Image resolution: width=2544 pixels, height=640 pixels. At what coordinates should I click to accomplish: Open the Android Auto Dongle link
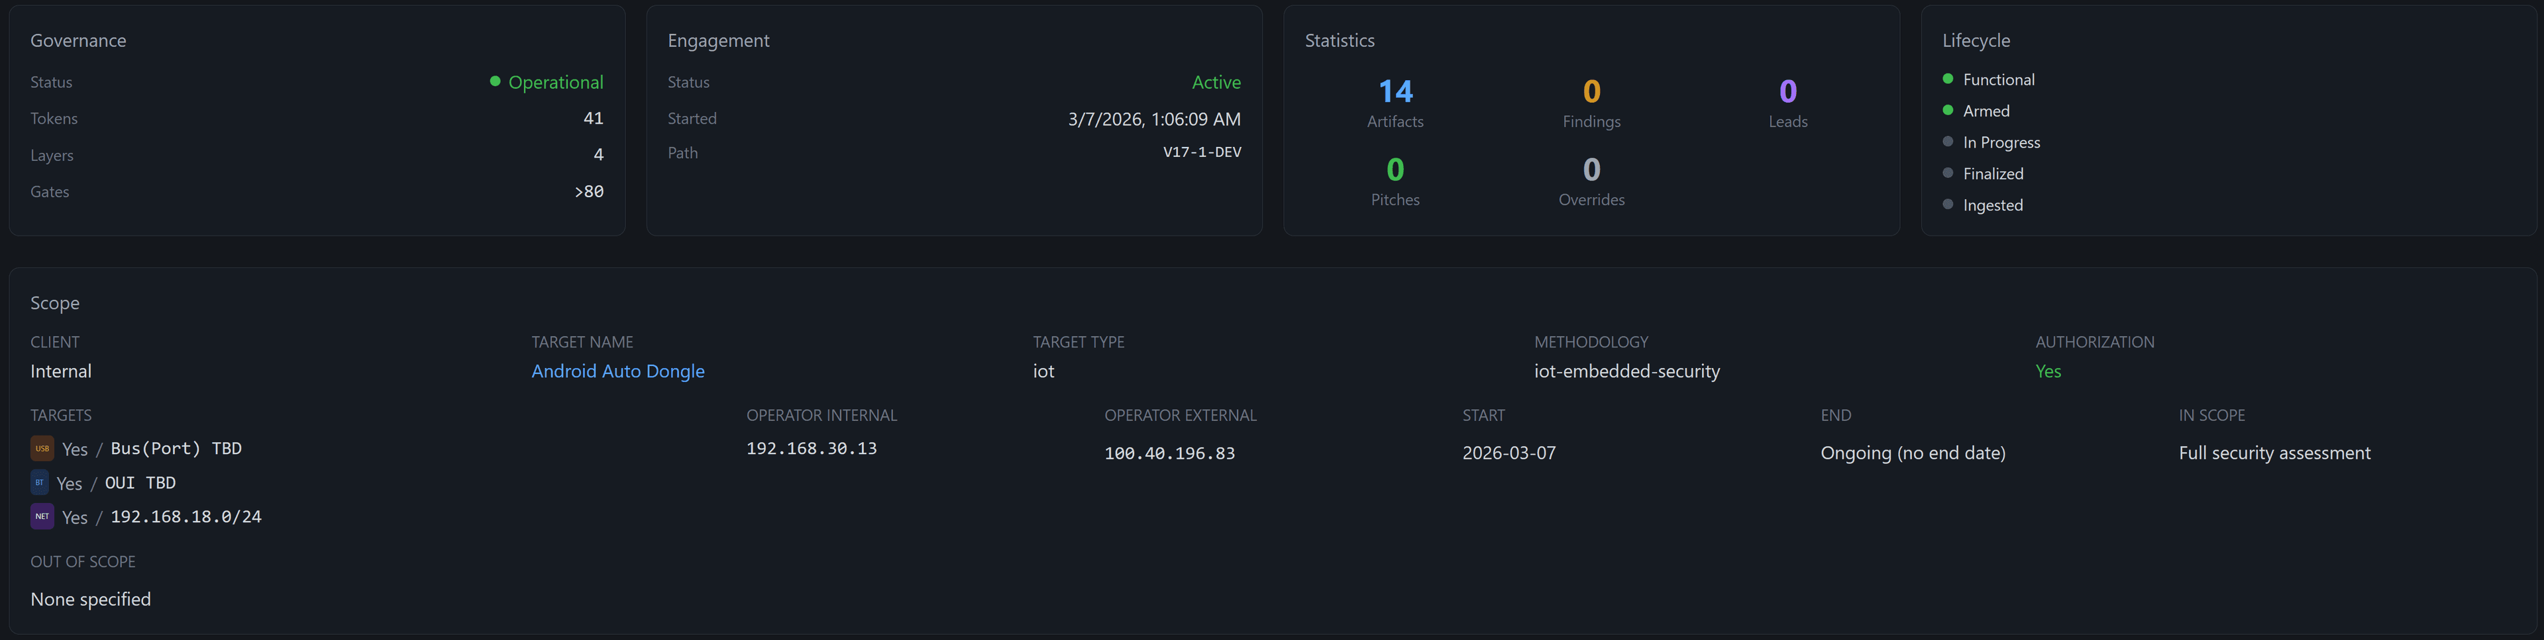618,371
